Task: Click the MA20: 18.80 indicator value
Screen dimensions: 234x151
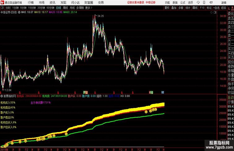Action: click(x=55, y=12)
